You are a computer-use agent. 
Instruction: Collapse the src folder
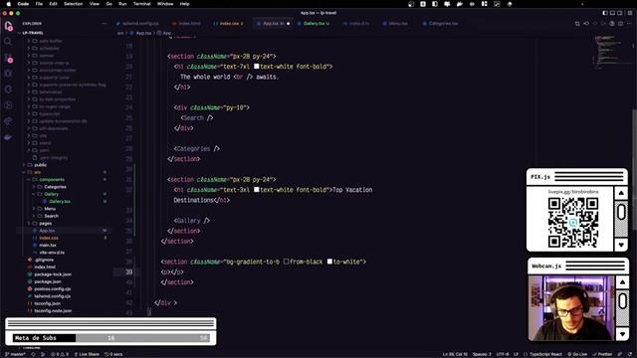point(38,172)
